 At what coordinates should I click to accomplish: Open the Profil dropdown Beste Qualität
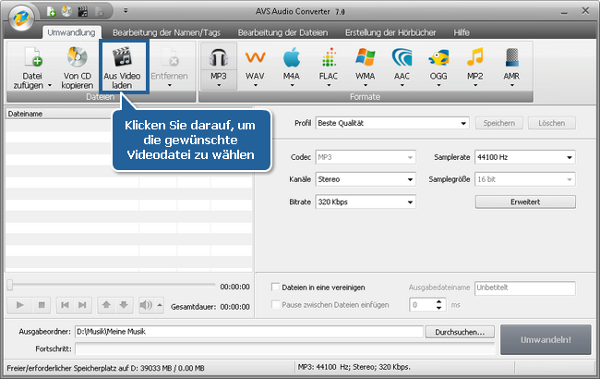[x=391, y=123]
